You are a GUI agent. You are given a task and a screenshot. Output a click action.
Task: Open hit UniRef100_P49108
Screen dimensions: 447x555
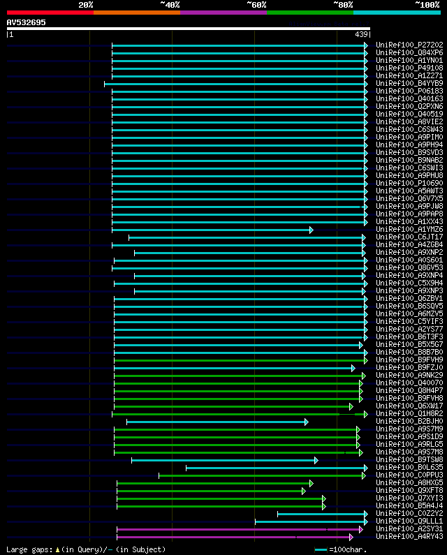[x=409, y=68]
